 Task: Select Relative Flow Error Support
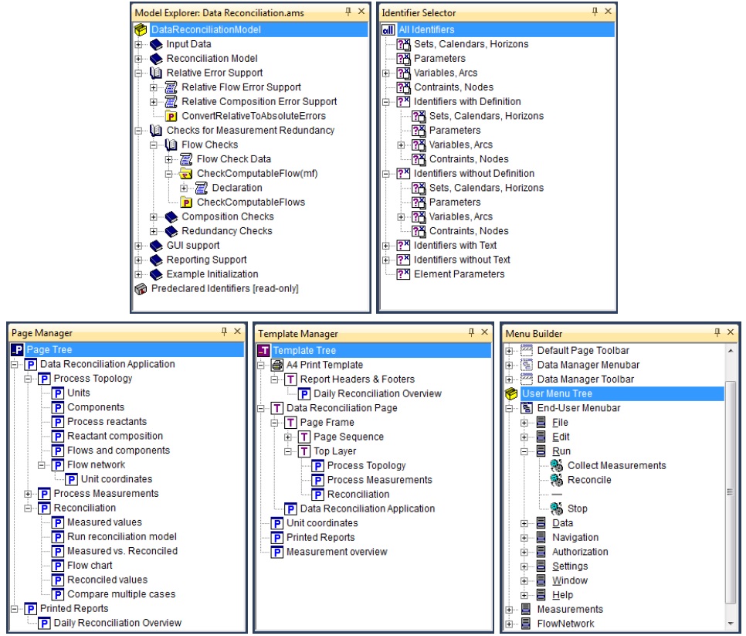[241, 87]
